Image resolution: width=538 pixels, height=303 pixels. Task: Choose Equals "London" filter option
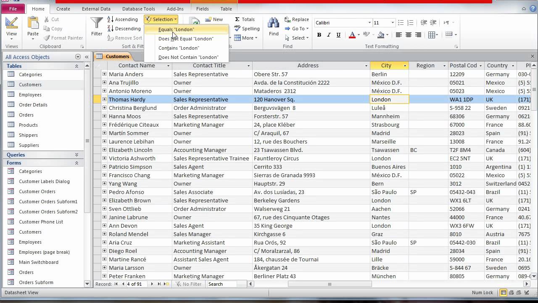click(x=186, y=29)
